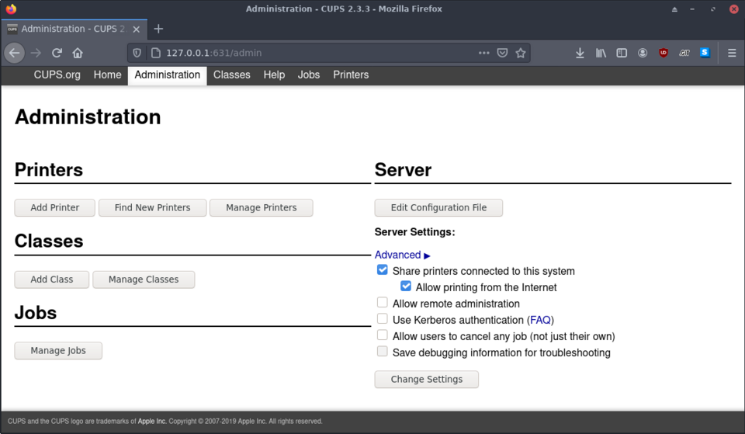Screen dimensions: 745x434
Task: Close the Administration CUPS tab
Action: click(x=137, y=29)
